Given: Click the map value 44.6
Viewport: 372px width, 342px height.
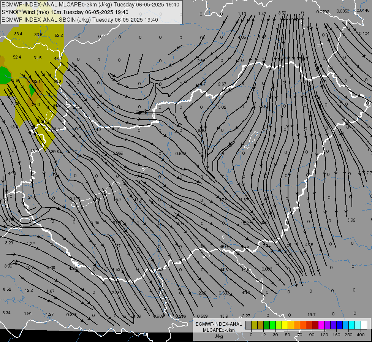Looking at the screenshot, I should click(x=224, y=270).
